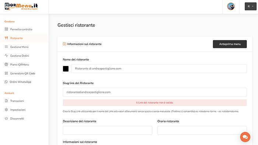This screenshot has width=258, height=145.
Task: Open the user avatar profile menu
Action: click(x=231, y=6)
